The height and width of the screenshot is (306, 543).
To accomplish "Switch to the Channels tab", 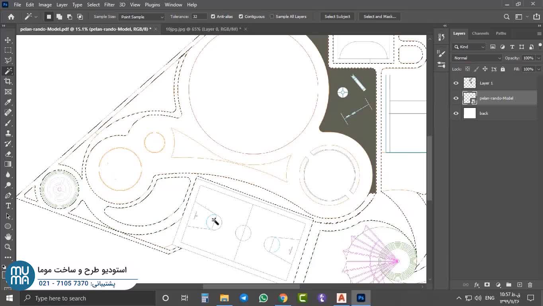I will click(x=480, y=33).
